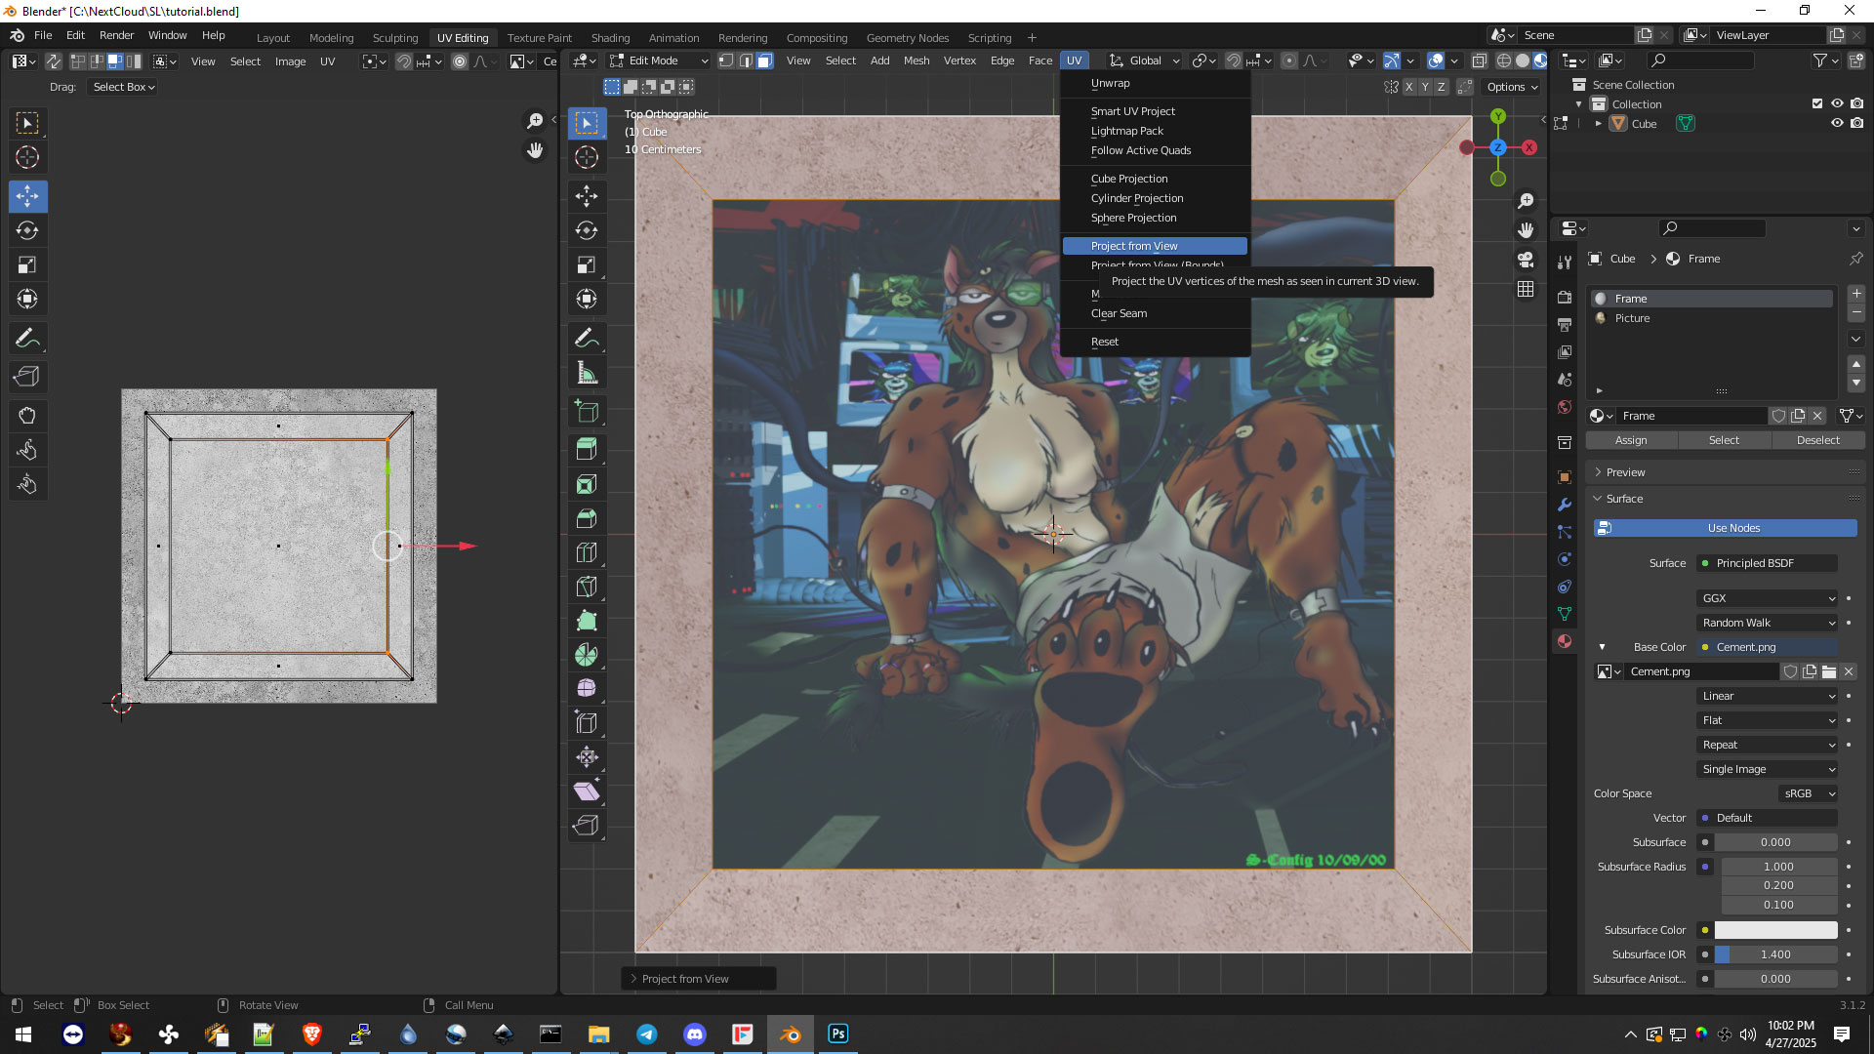Enable vertex select mode in viewport
The height and width of the screenshot is (1054, 1874).
point(726,61)
